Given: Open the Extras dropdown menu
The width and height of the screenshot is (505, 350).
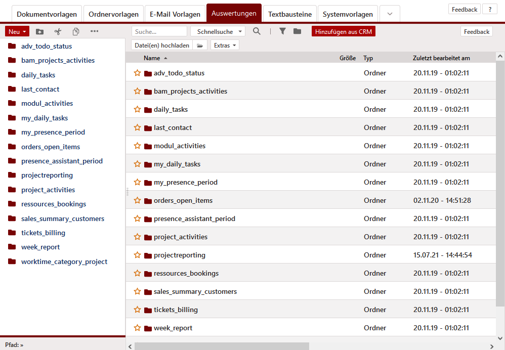Looking at the screenshot, I should pyautogui.click(x=225, y=45).
